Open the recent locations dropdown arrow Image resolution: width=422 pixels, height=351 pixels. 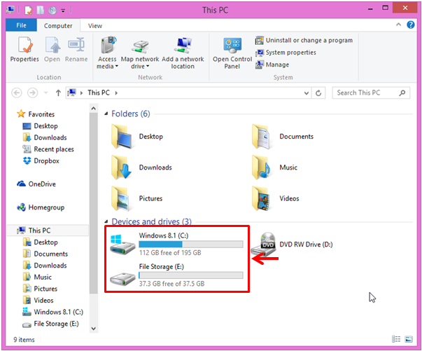pos(45,93)
